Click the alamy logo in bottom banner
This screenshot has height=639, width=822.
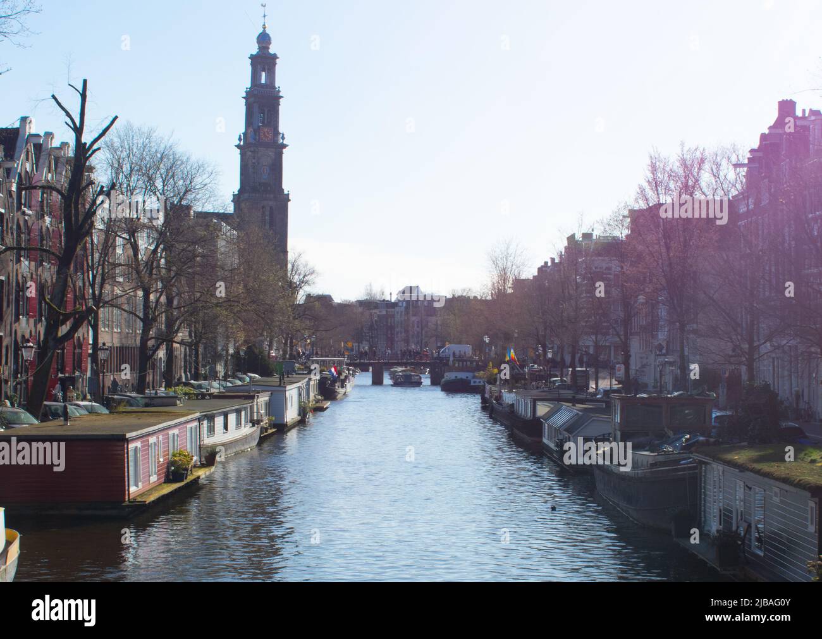coord(63,611)
